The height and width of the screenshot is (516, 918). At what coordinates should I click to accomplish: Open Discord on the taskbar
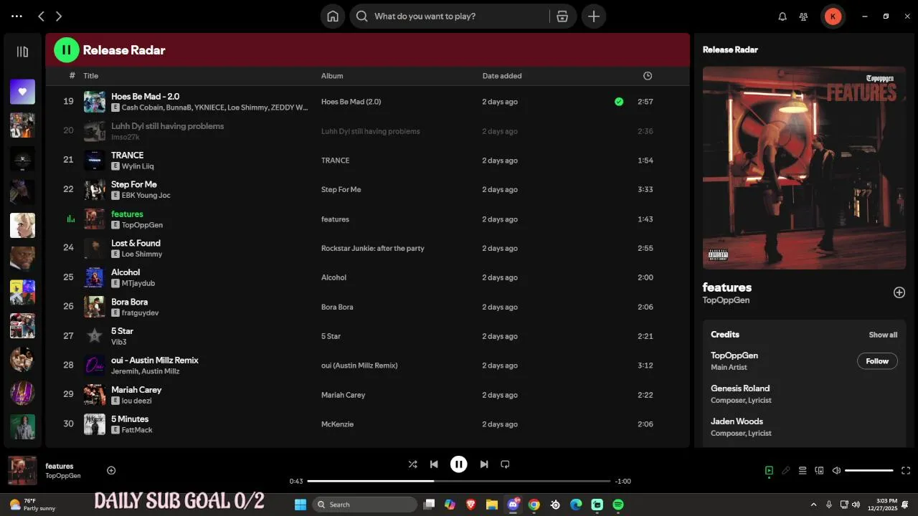click(514, 505)
